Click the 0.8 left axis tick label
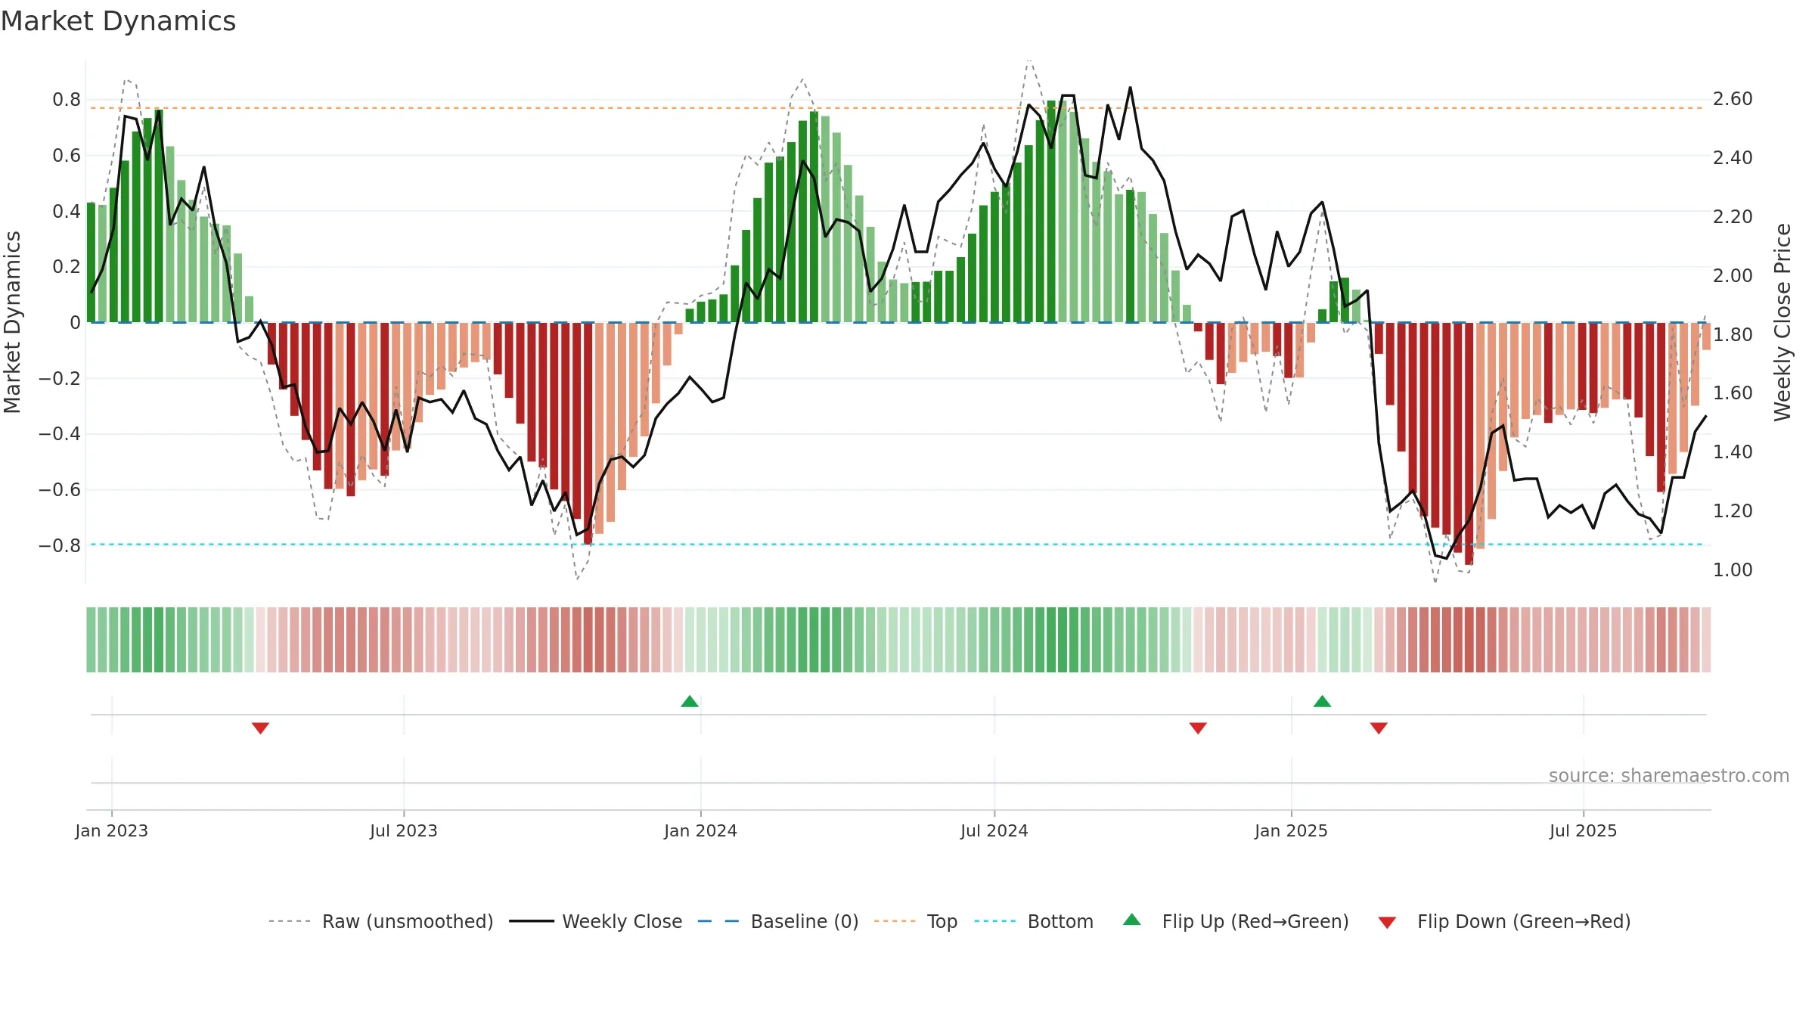 67,100
